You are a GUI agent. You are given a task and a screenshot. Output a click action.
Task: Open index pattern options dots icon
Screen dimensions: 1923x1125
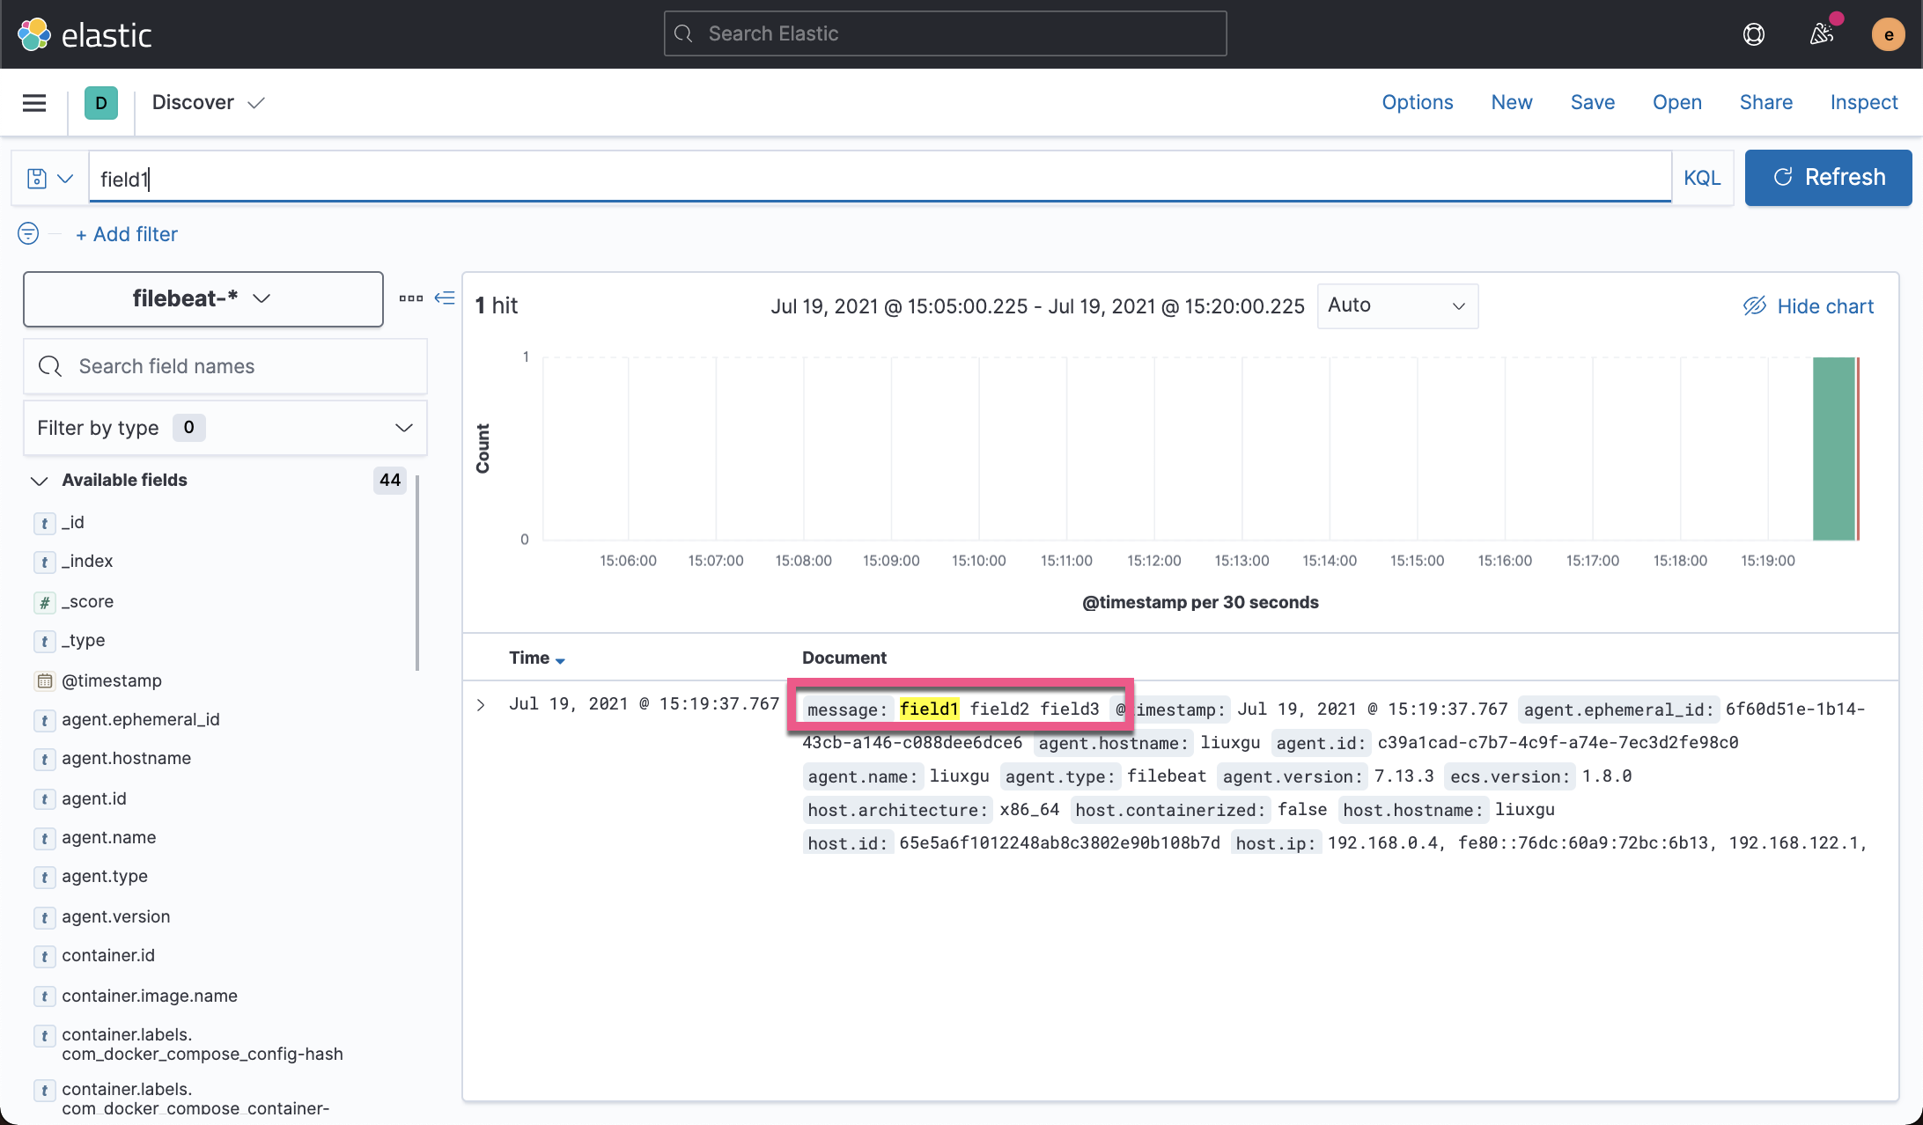coord(410,298)
